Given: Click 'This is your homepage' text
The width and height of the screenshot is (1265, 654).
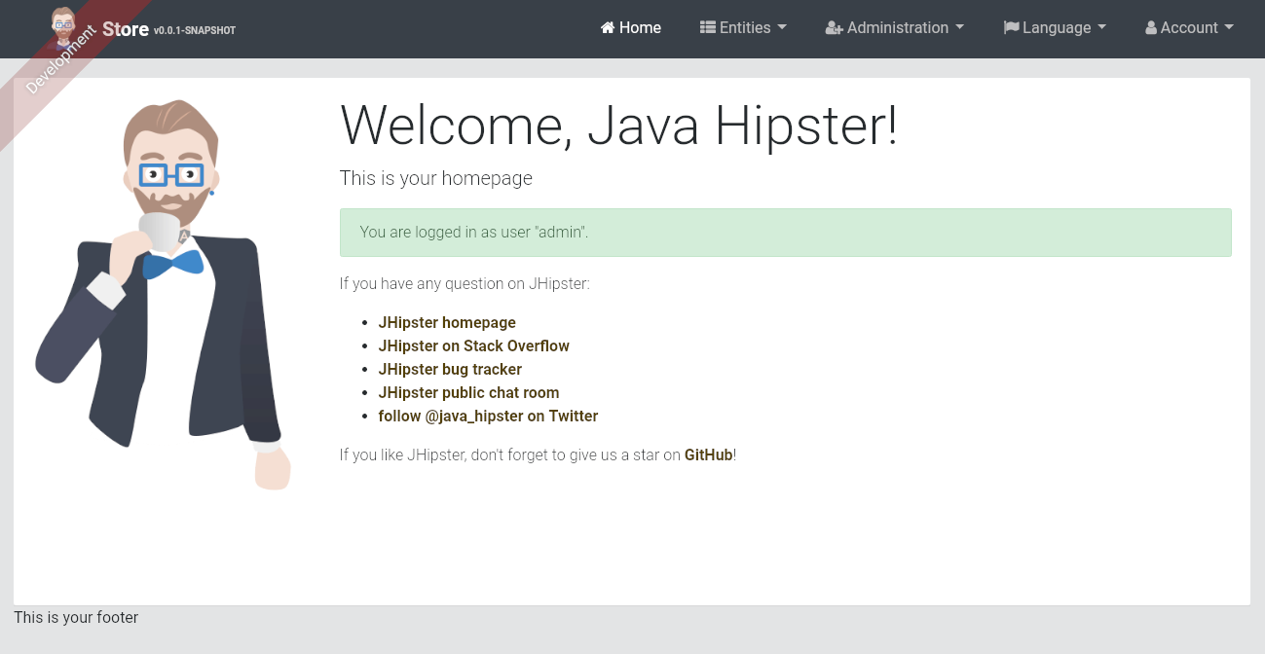Looking at the screenshot, I should [x=436, y=178].
